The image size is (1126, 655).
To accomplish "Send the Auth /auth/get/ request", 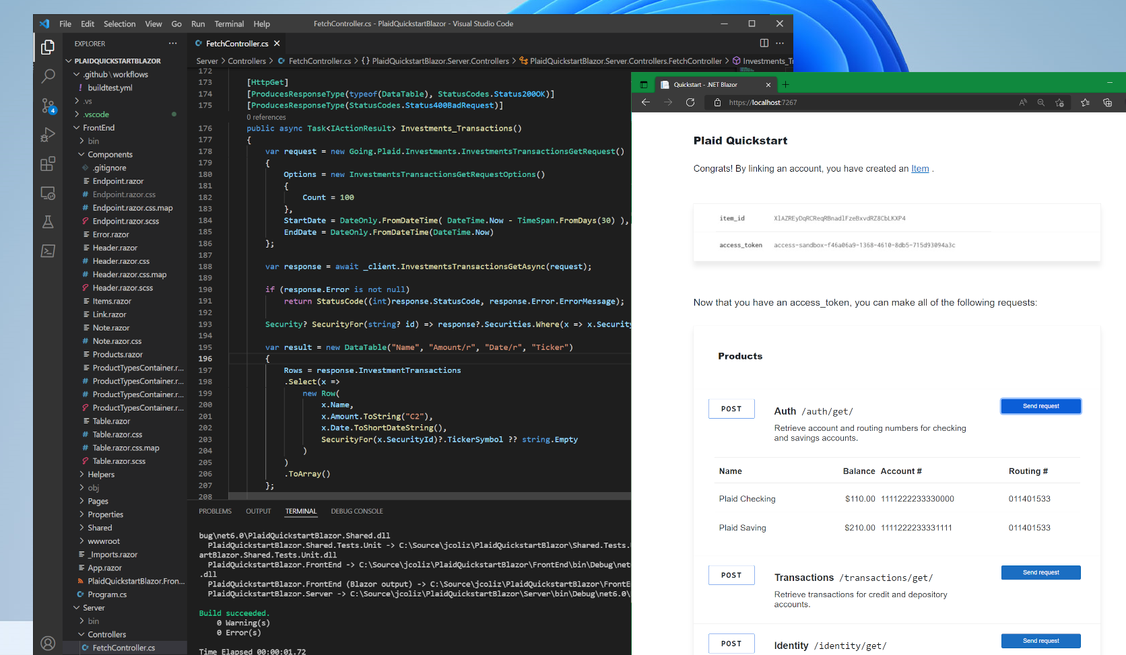I will (1040, 406).
